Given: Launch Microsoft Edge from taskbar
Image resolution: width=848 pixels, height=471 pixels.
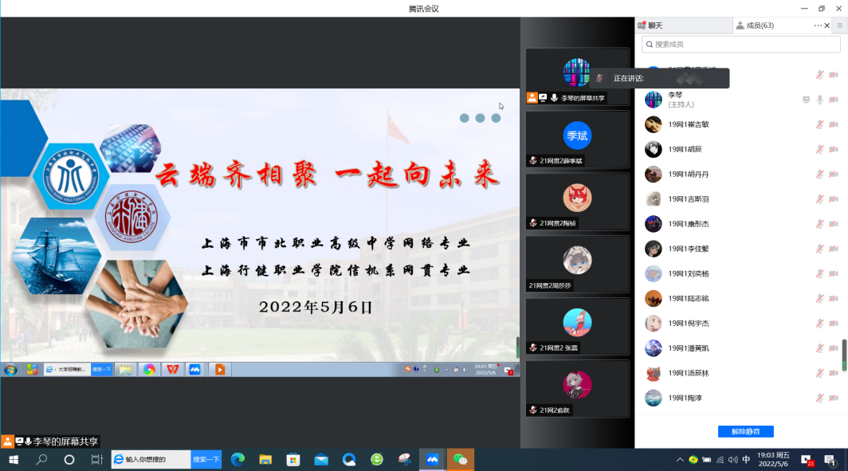Looking at the screenshot, I should coord(237,460).
